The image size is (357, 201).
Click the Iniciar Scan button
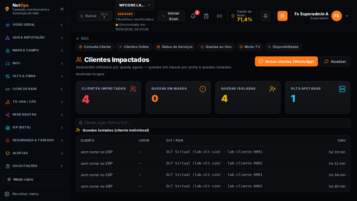click(171, 16)
